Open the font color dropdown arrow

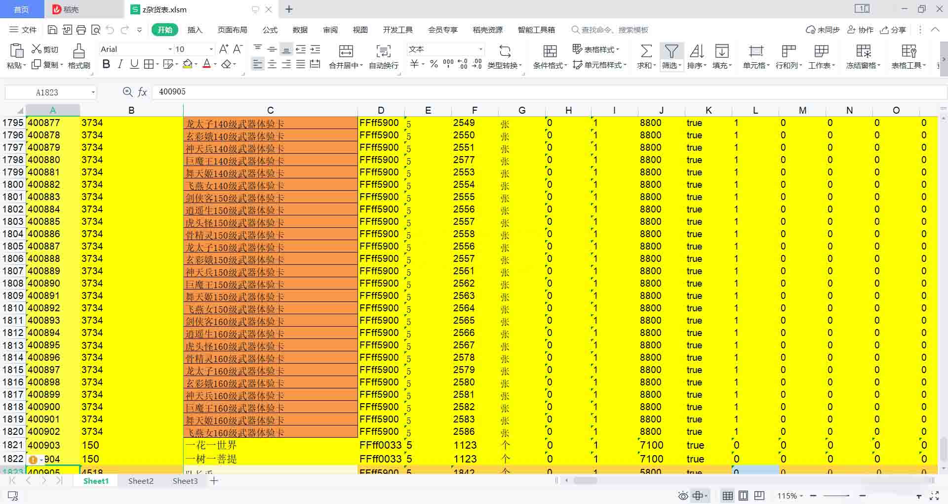[x=215, y=65]
